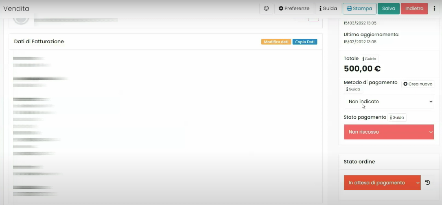Click the Totale amount 500,00 €
442x205 pixels.
362,68
